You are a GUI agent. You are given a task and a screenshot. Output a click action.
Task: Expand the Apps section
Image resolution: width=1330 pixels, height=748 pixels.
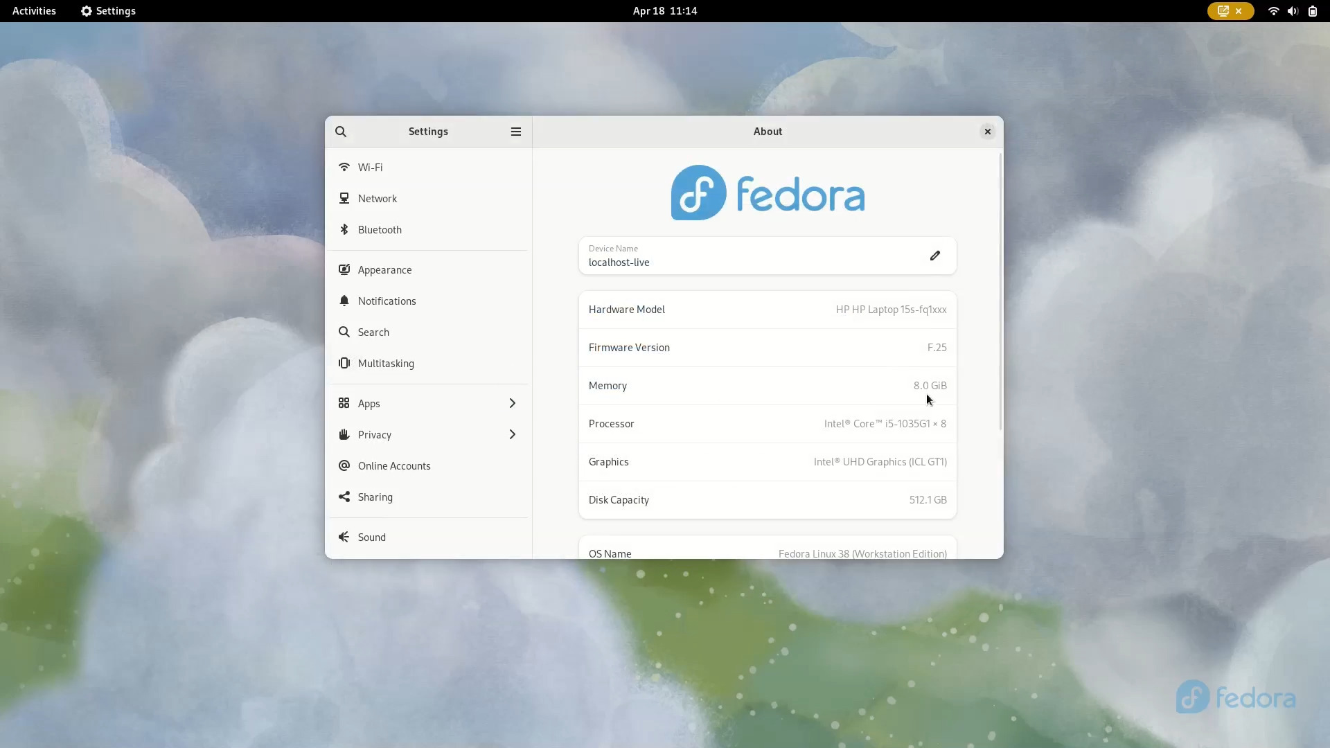tap(513, 403)
